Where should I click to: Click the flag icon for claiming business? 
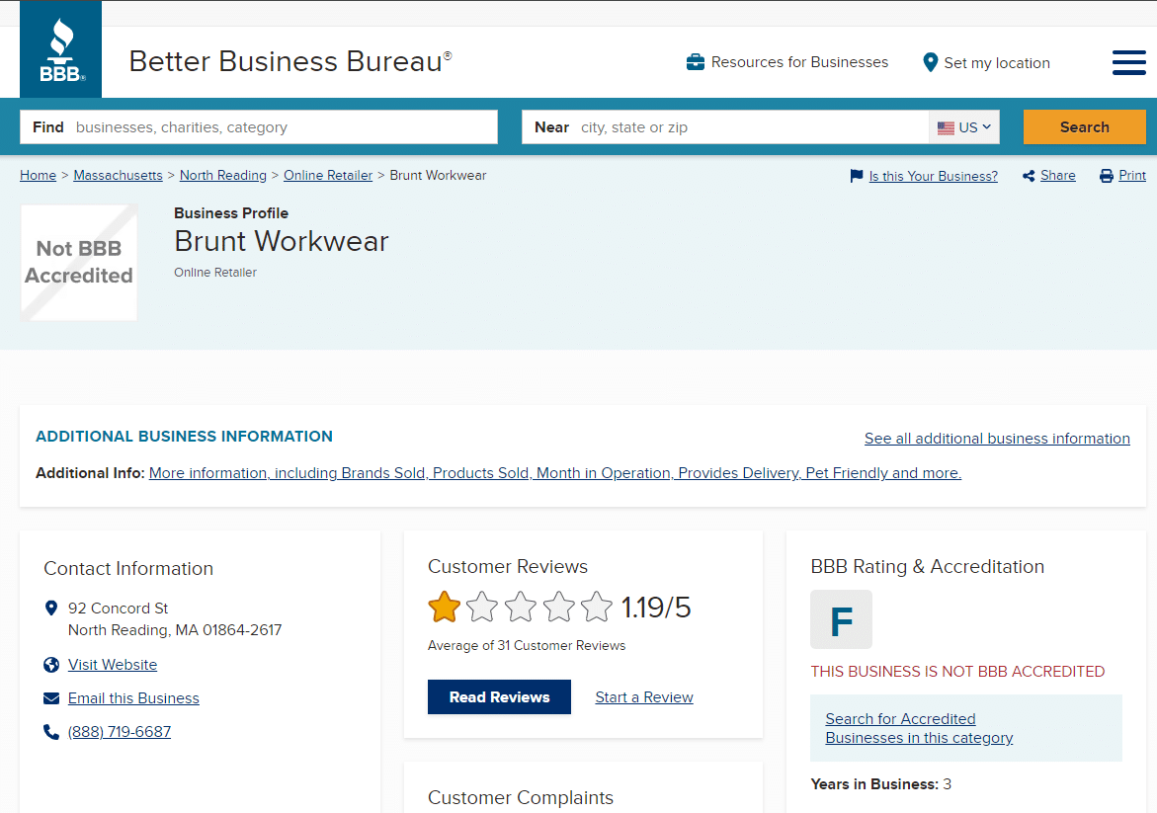click(x=857, y=176)
